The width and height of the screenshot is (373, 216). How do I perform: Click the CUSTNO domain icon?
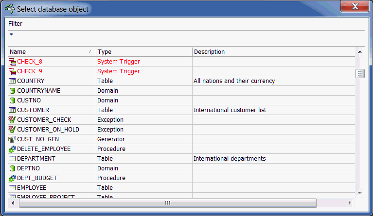click(12, 100)
